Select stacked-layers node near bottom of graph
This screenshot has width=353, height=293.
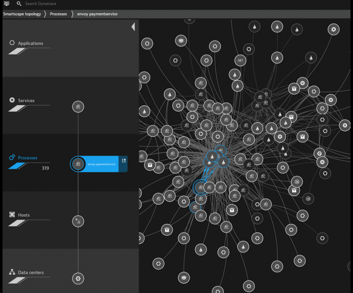[x=184, y=277]
